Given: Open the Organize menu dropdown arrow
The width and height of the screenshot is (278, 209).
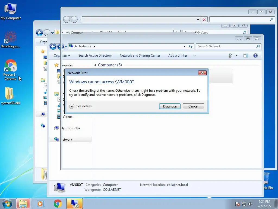Looking at the screenshot, I should click(69, 56).
